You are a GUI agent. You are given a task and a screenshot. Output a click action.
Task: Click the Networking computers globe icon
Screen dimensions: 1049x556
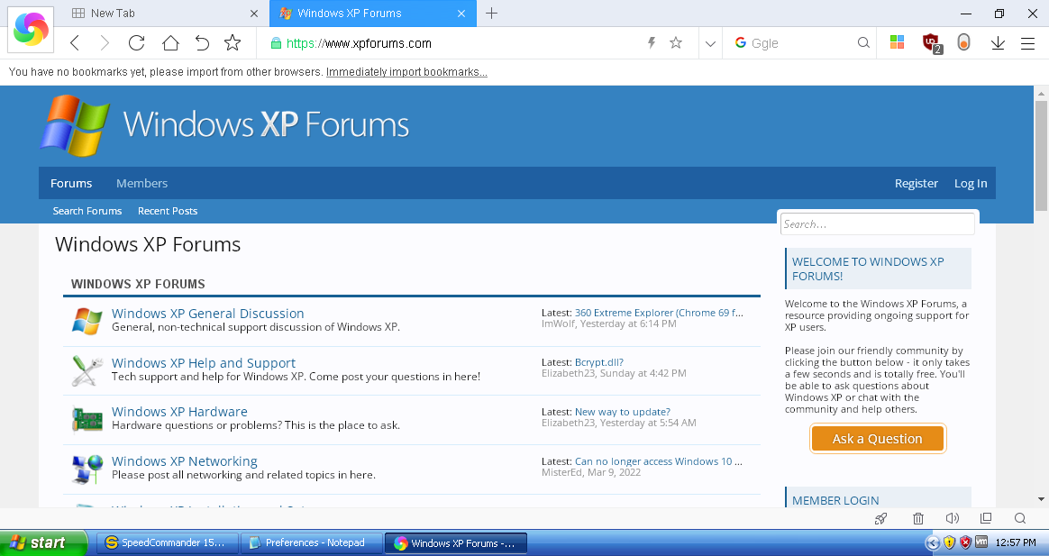click(x=87, y=469)
